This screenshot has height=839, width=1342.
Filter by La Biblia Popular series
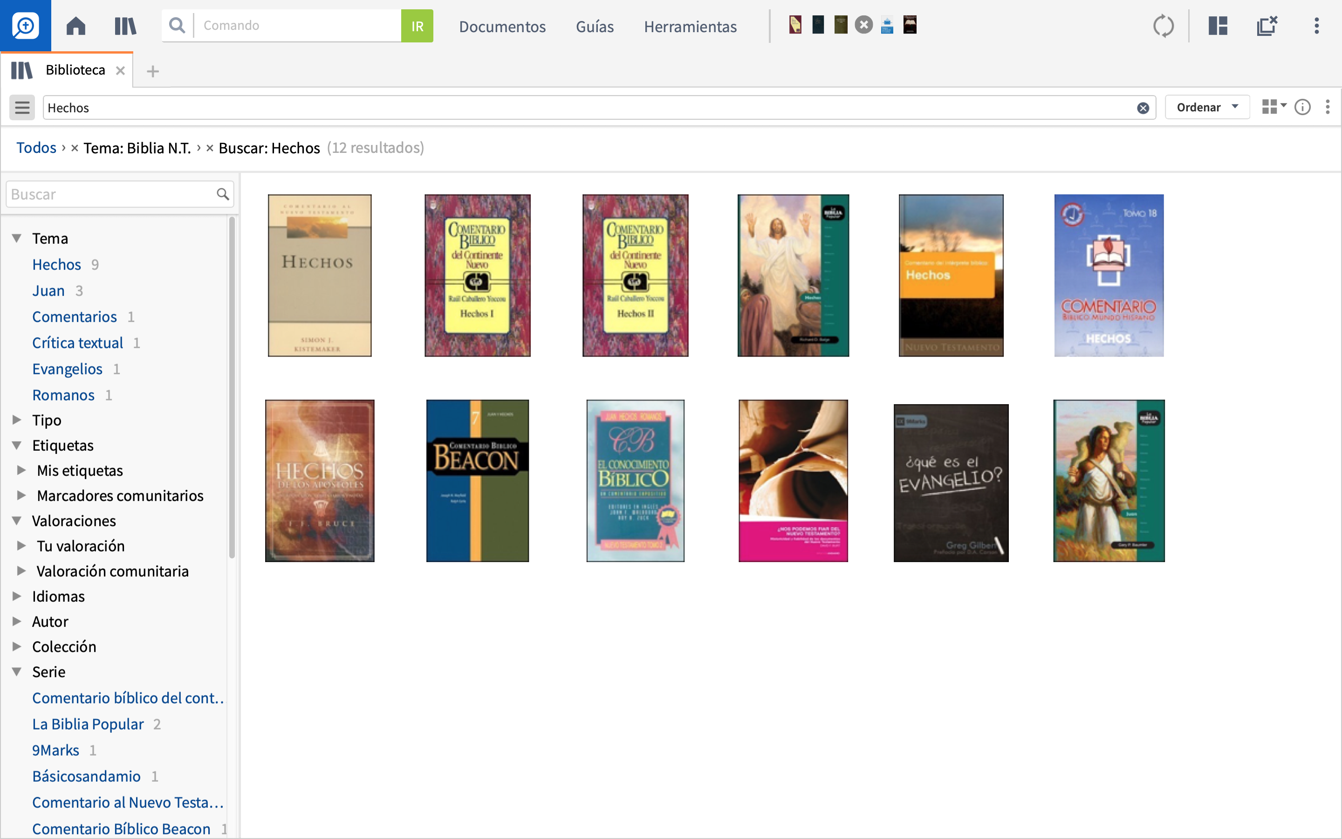tap(88, 724)
